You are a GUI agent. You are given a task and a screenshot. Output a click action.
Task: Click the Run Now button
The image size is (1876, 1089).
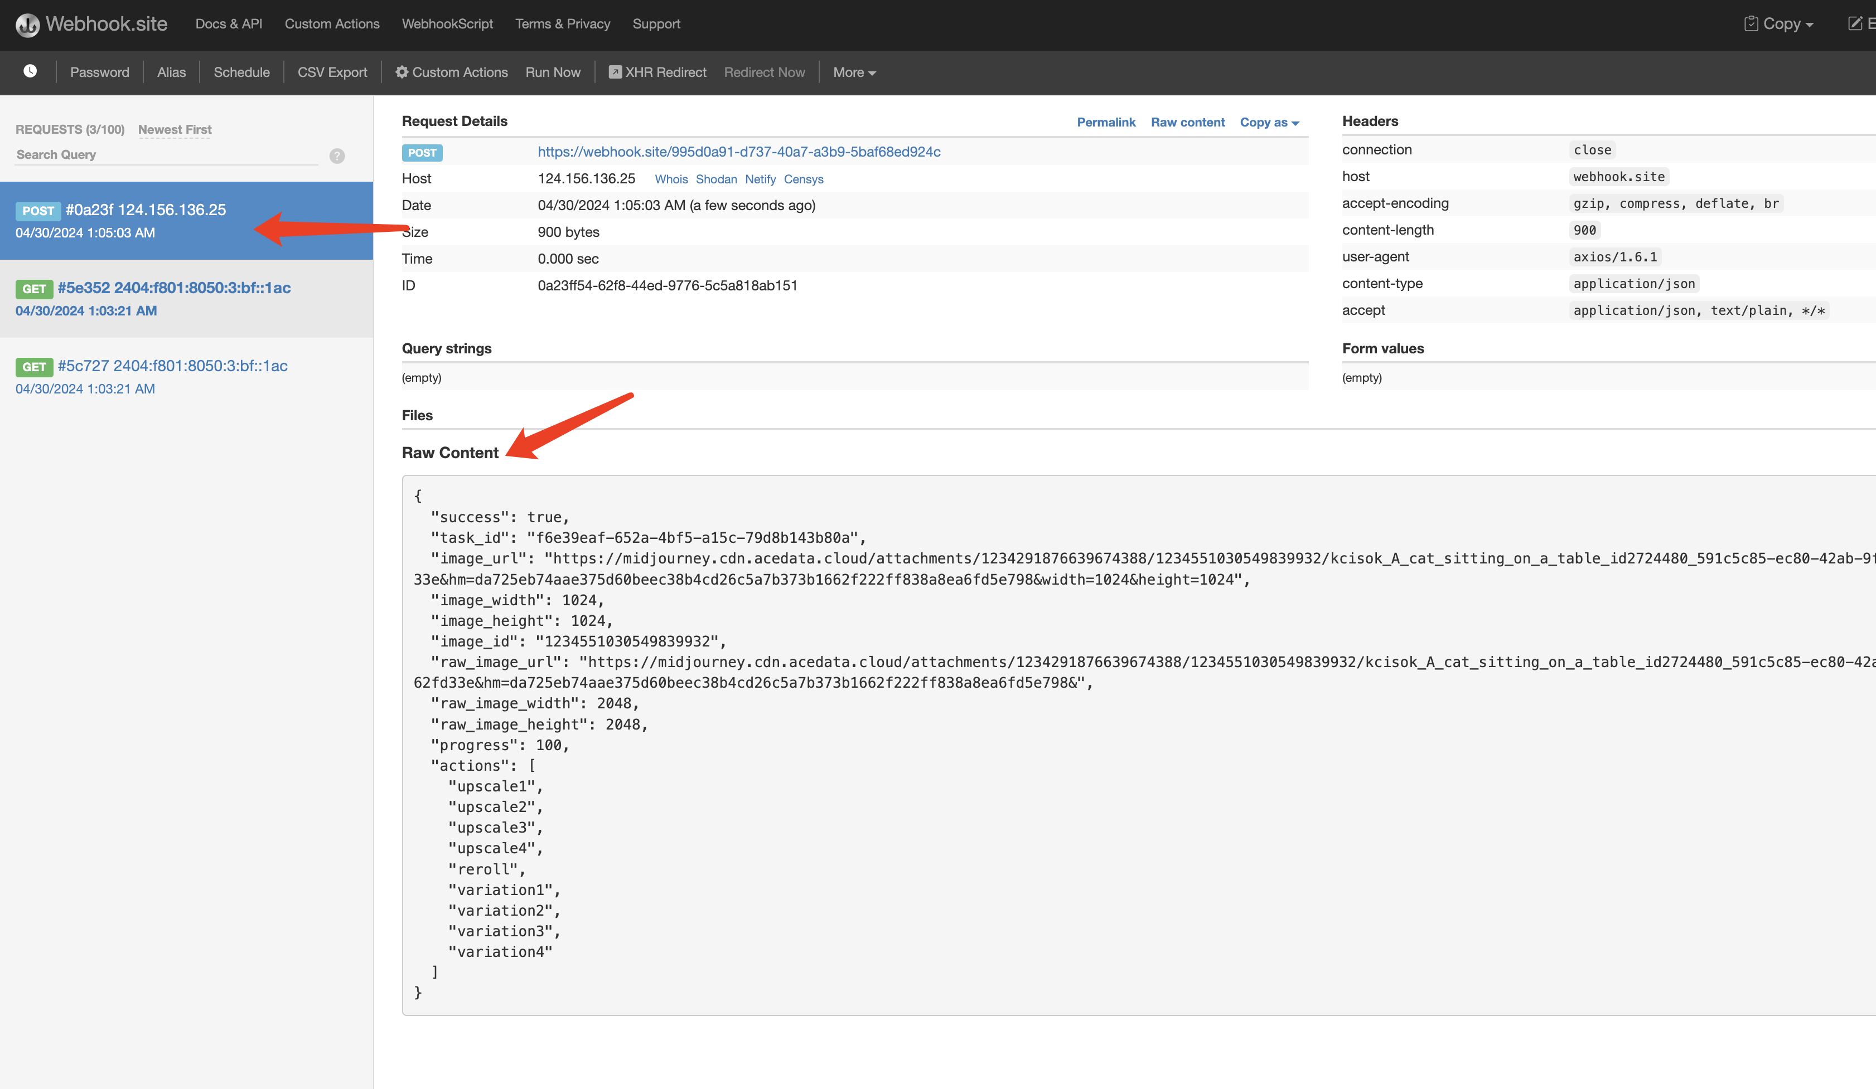pos(552,72)
